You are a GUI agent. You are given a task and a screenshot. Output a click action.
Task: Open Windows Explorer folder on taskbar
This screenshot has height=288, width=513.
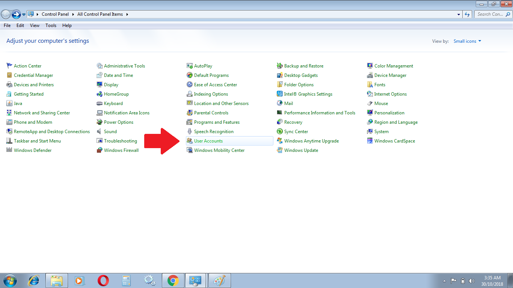[57, 280]
